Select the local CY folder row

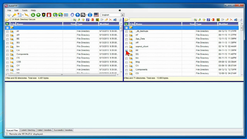(x=62, y=66)
